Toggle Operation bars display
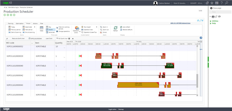This screenshot has width=232, height=111. (87, 30)
